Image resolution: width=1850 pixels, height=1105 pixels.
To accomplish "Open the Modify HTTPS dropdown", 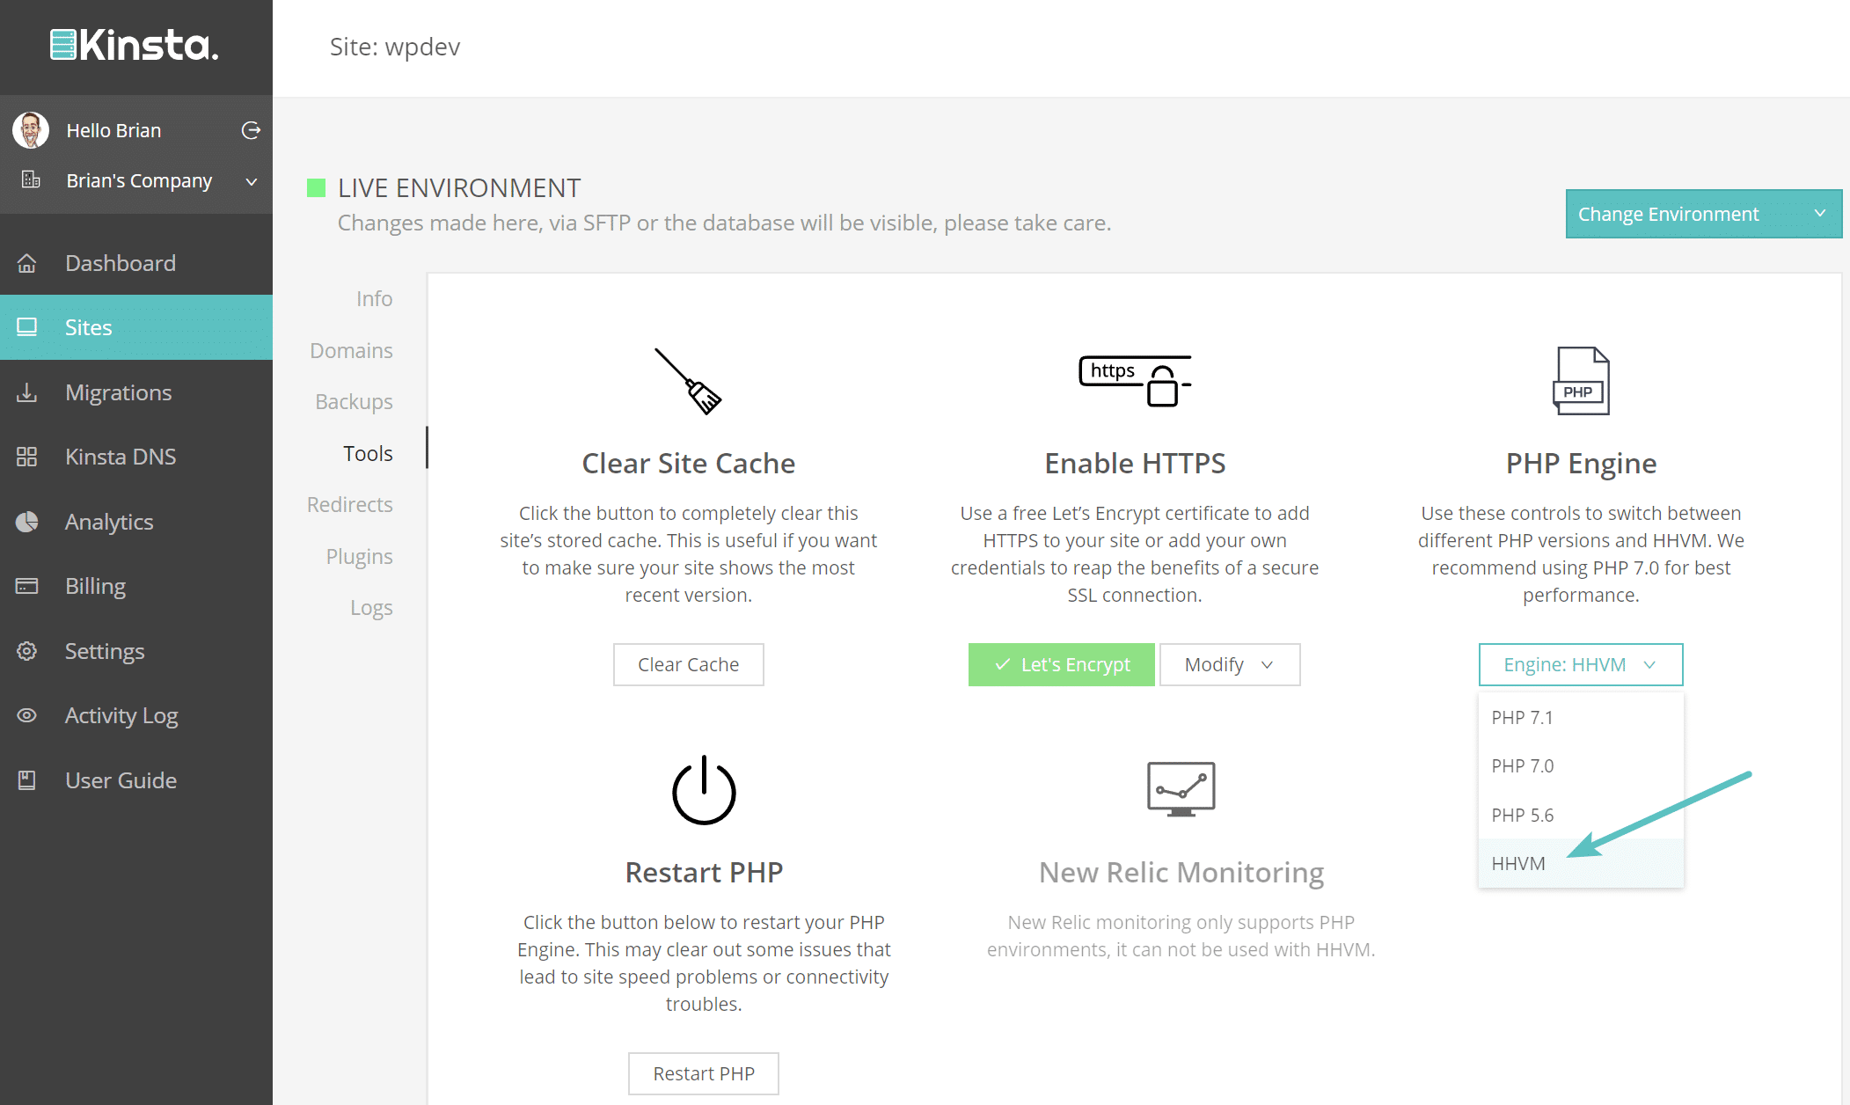I will click(1230, 664).
